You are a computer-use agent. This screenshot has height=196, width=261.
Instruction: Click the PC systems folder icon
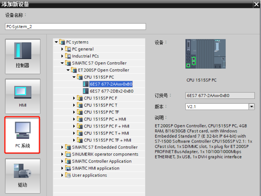pos(62,42)
